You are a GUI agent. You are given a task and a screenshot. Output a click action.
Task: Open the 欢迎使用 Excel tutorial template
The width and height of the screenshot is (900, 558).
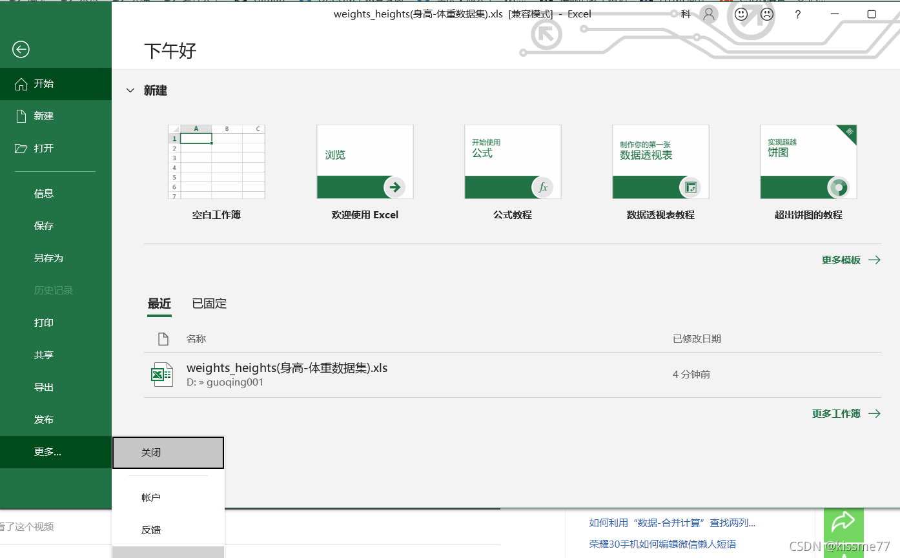364,161
